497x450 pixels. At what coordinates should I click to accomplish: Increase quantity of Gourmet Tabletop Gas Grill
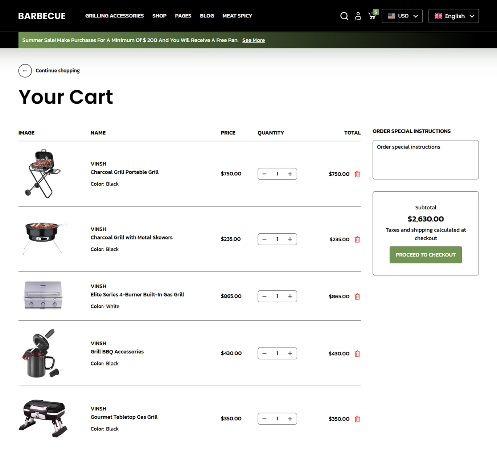290,418
